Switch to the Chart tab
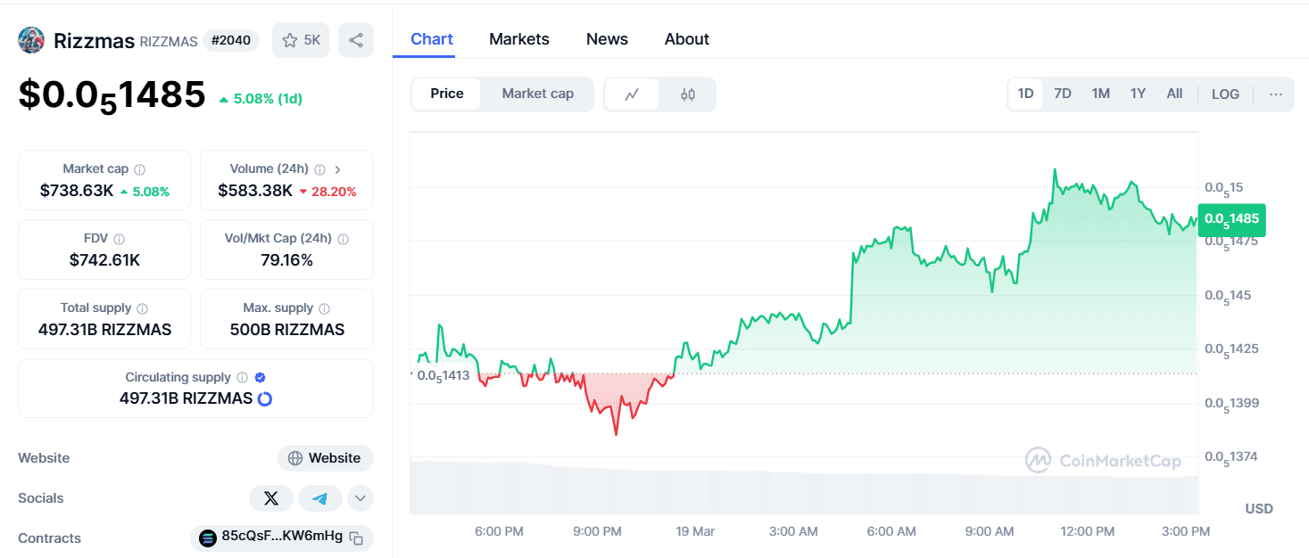Screen dimensions: 1309x558 [x=432, y=39]
